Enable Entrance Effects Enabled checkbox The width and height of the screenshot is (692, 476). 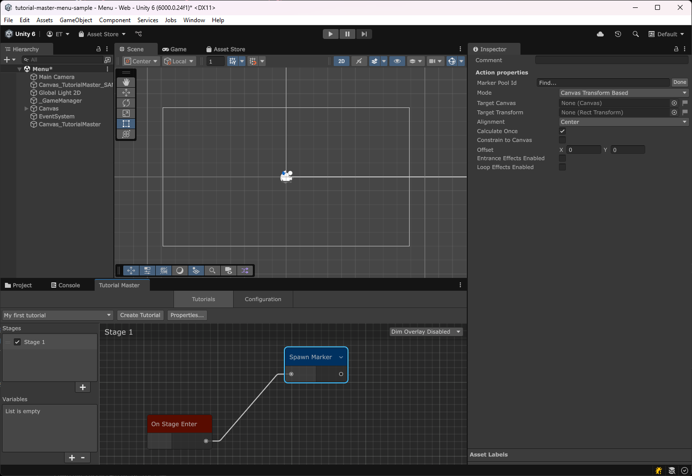click(562, 158)
